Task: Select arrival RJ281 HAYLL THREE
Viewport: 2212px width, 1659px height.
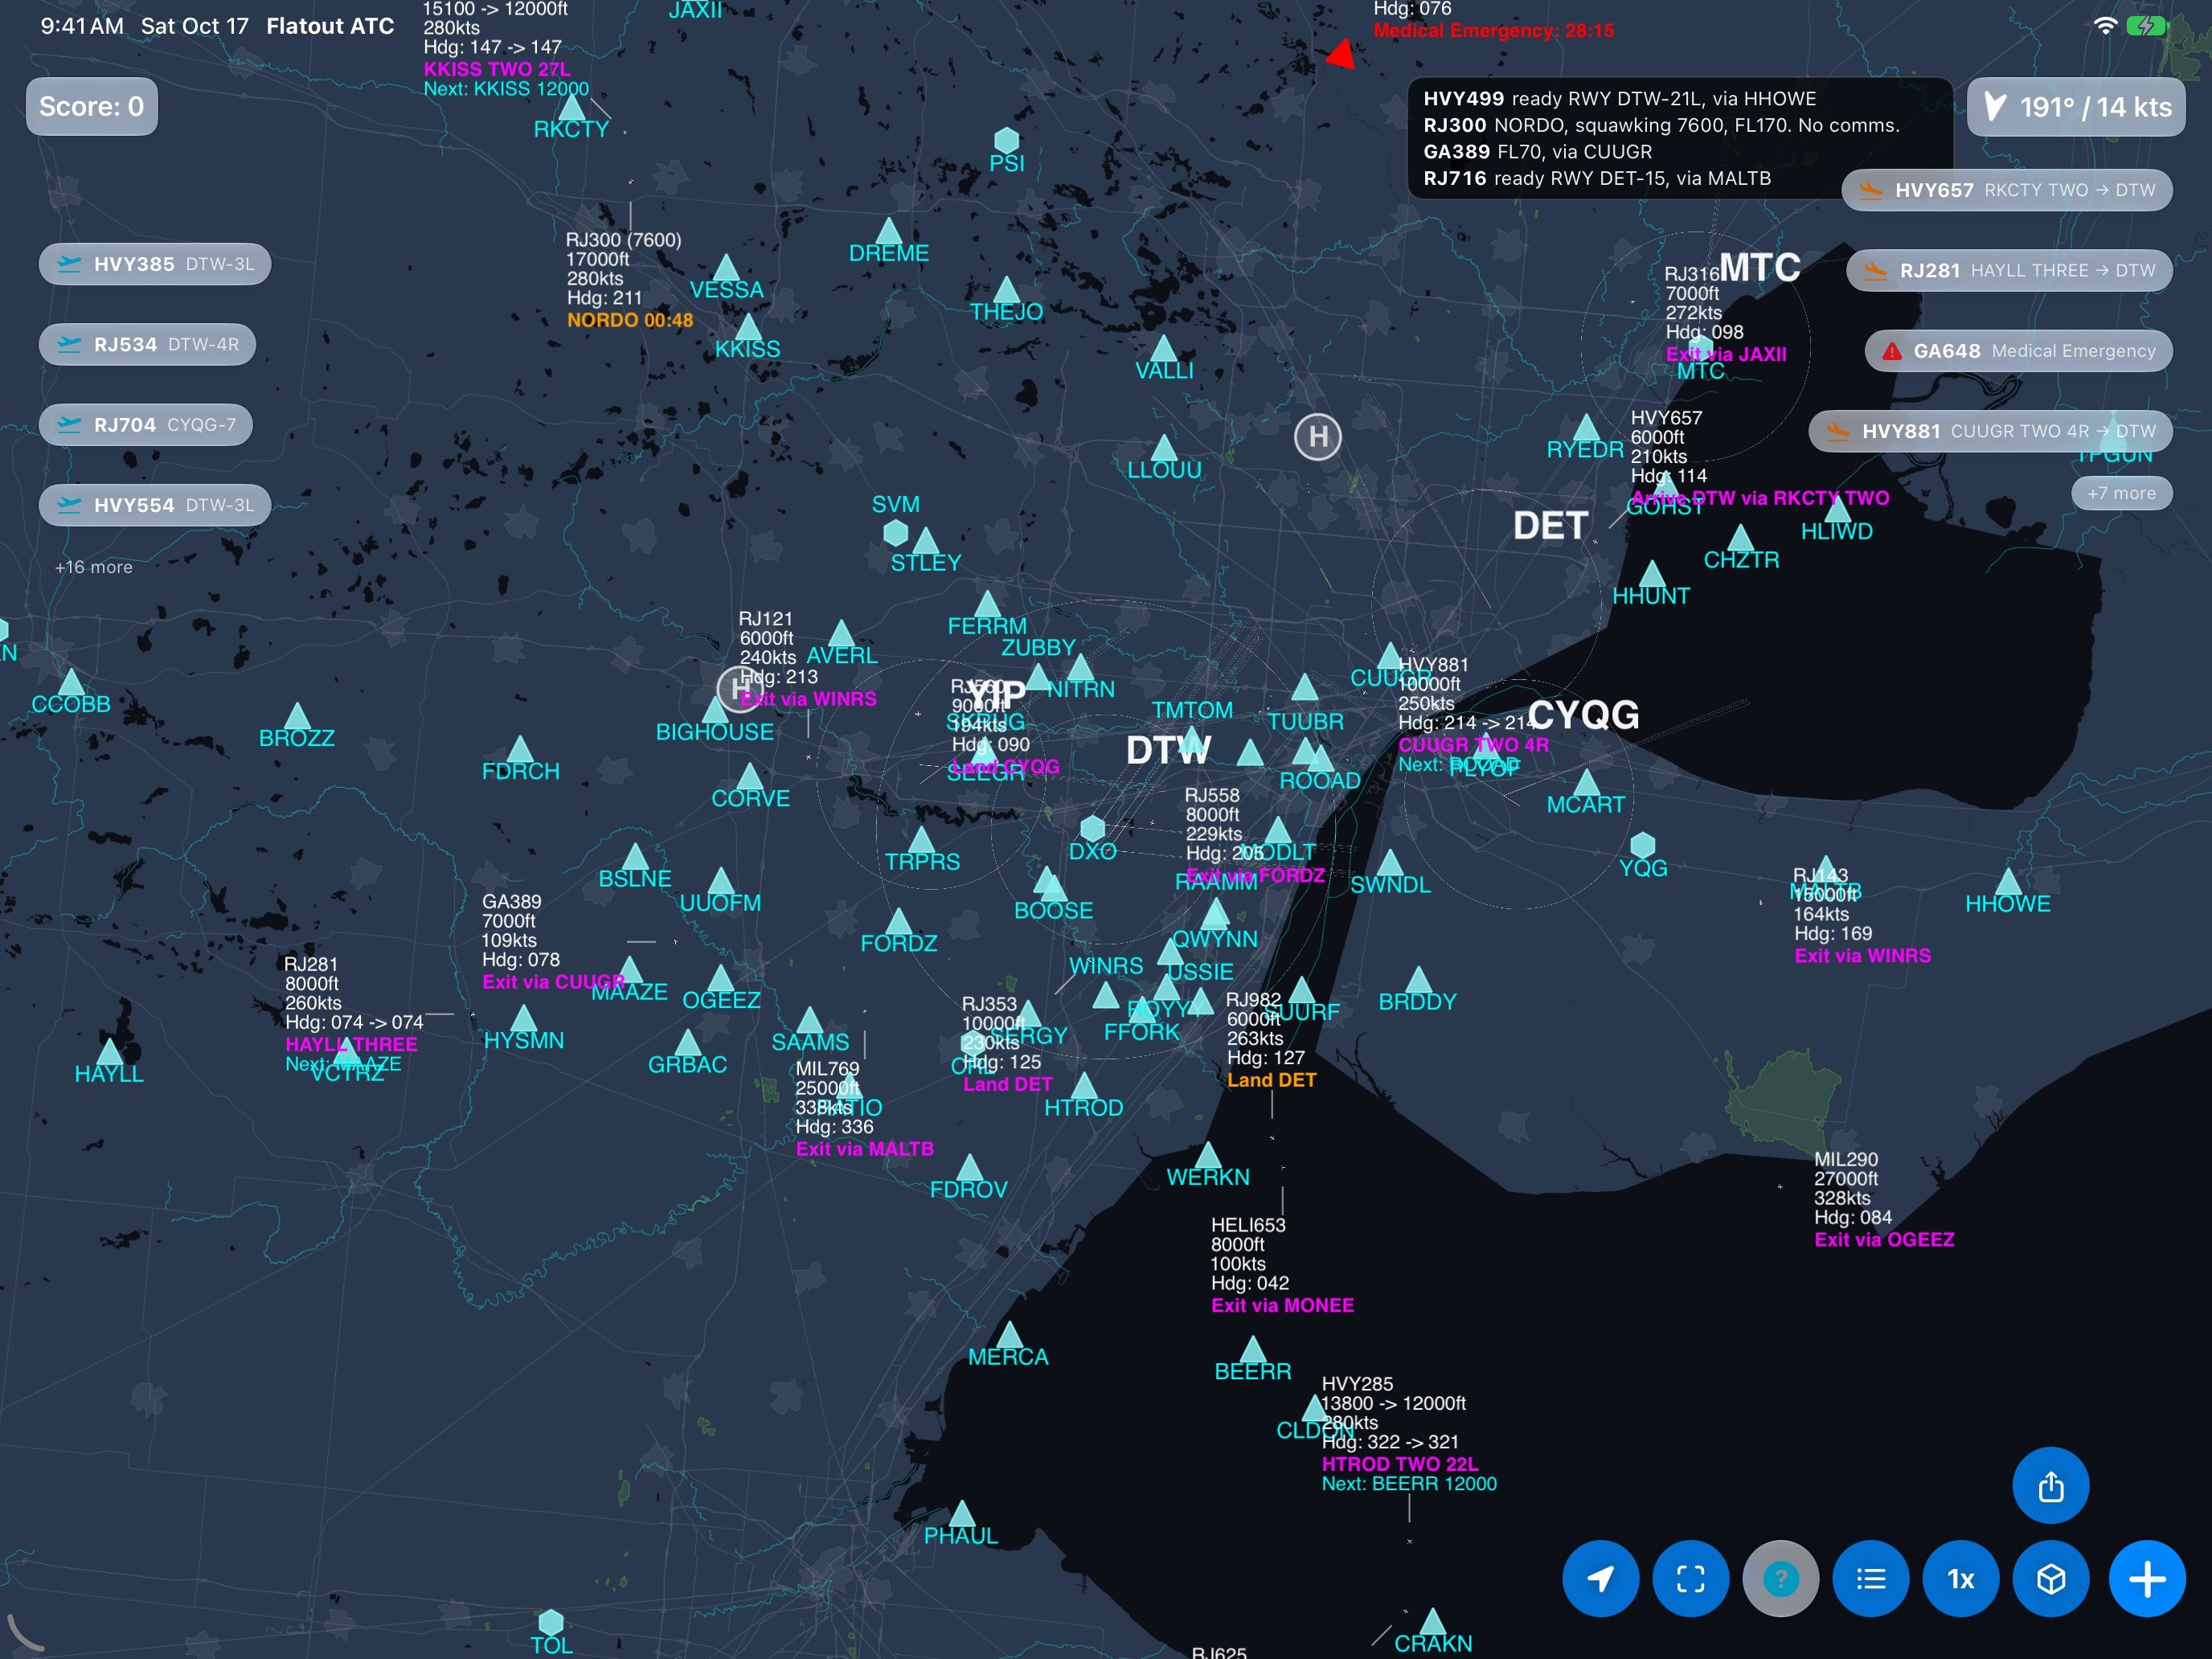Action: (2009, 270)
